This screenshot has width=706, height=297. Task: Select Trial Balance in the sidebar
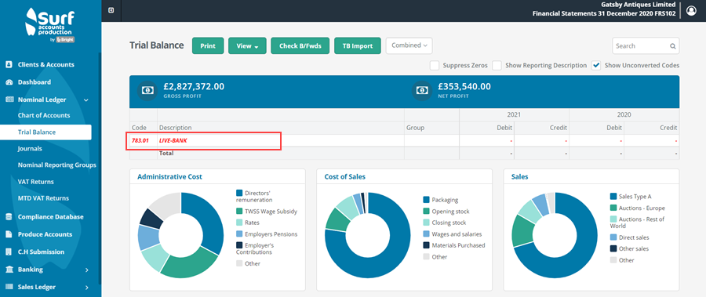click(45, 132)
